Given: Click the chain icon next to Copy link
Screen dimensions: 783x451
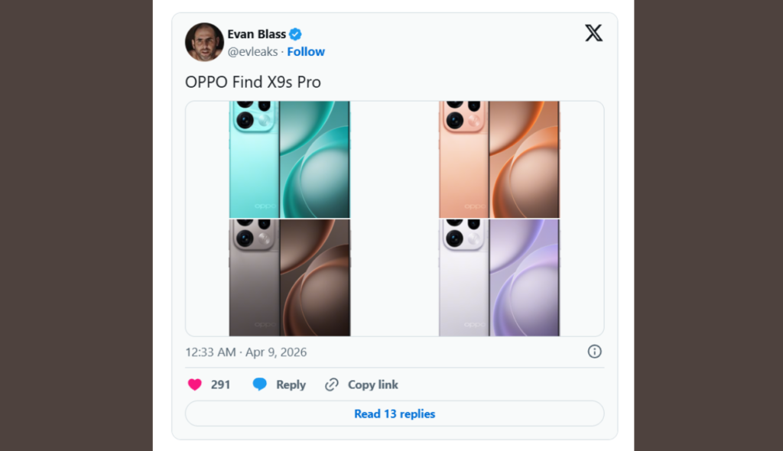Looking at the screenshot, I should (x=331, y=384).
